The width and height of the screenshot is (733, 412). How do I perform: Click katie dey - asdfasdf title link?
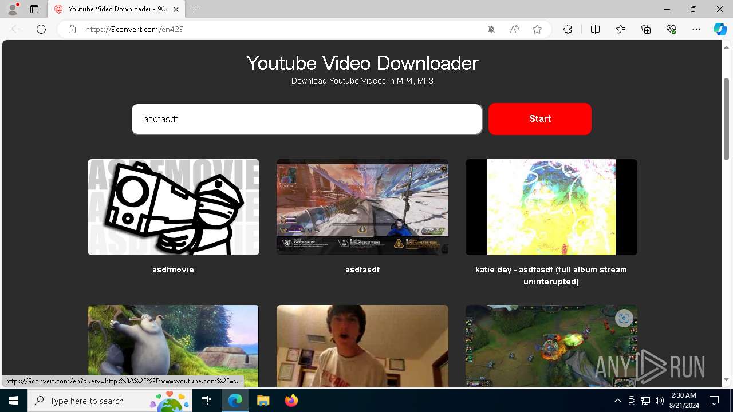(x=551, y=275)
